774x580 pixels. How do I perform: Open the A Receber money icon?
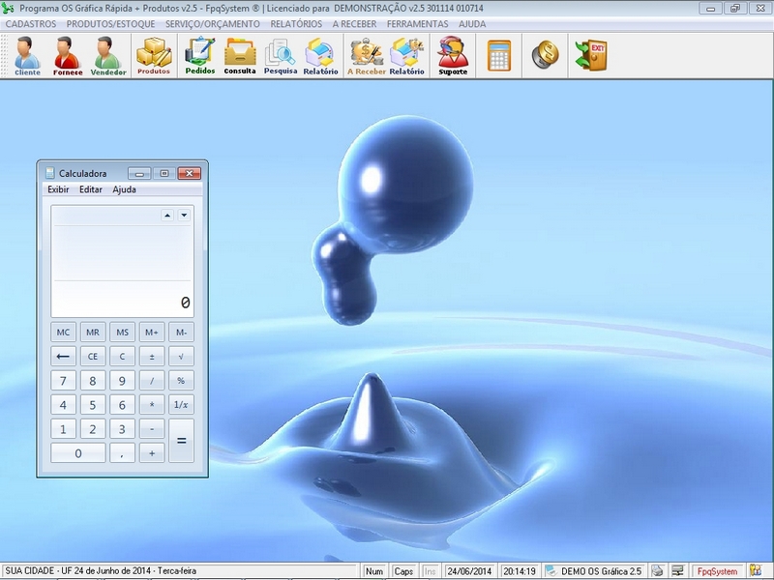(367, 56)
